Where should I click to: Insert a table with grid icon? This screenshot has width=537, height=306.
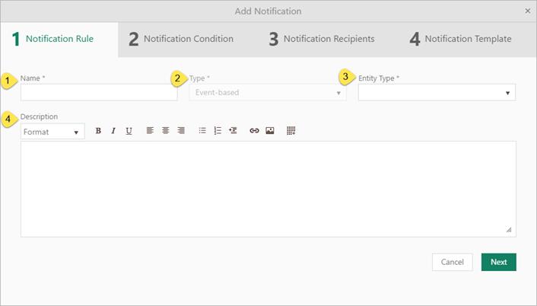click(291, 131)
